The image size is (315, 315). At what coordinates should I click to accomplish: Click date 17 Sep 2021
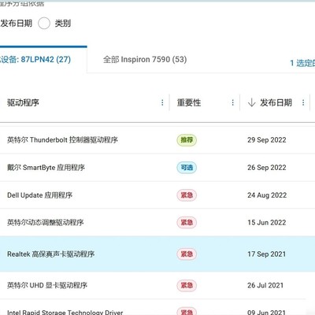point(266,254)
